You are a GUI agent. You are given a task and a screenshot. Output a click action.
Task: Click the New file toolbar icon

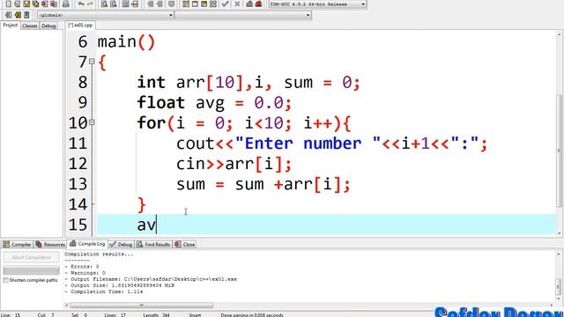pyautogui.click(x=8, y=4)
